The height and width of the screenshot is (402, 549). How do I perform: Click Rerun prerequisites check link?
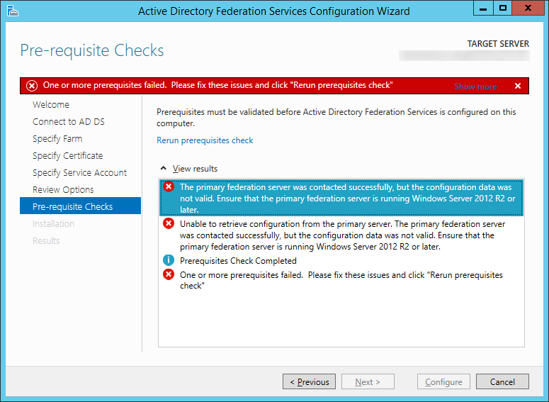(x=205, y=140)
